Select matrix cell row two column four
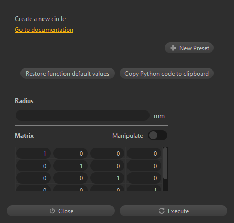Image resolution: width=234 pixels, height=223 pixels. [144, 166]
